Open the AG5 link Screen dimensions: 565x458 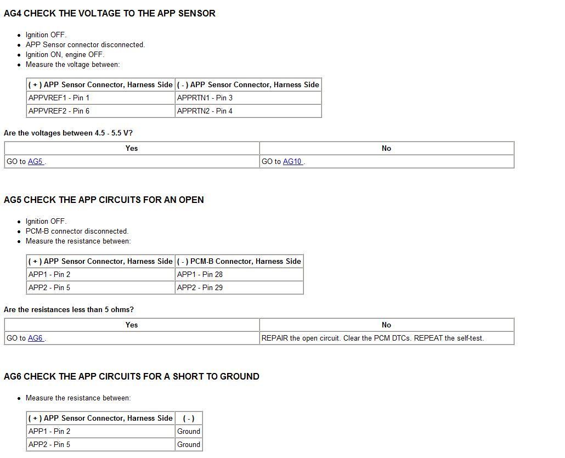tap(35, 162)
